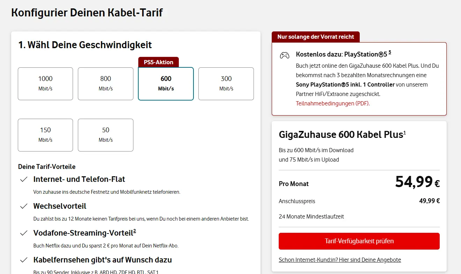461x274 pixels.
Task: Click footnote 1 beside GigaZuhause 600 Kabel Plus
Action: click(404, 133)
